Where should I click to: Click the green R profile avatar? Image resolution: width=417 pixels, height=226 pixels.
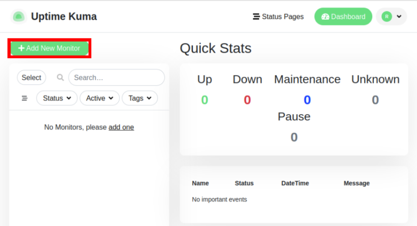click(387, 17)
